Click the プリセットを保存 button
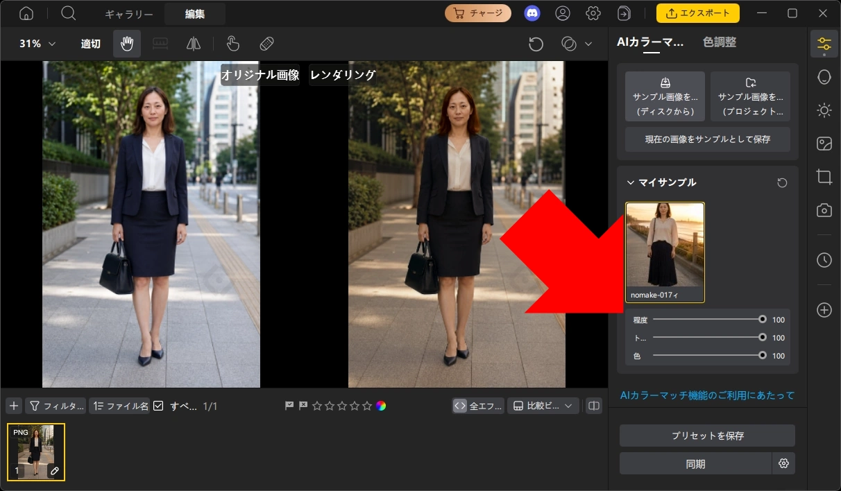The width and height of the screenshot is (841, 491). pos(707,436)
